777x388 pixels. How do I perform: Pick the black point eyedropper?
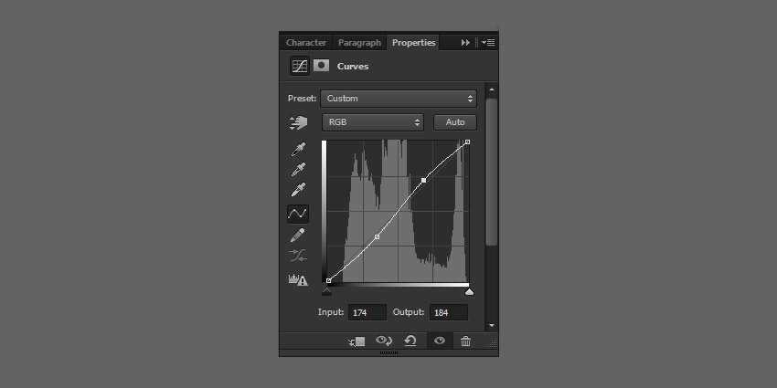[298, 149]
